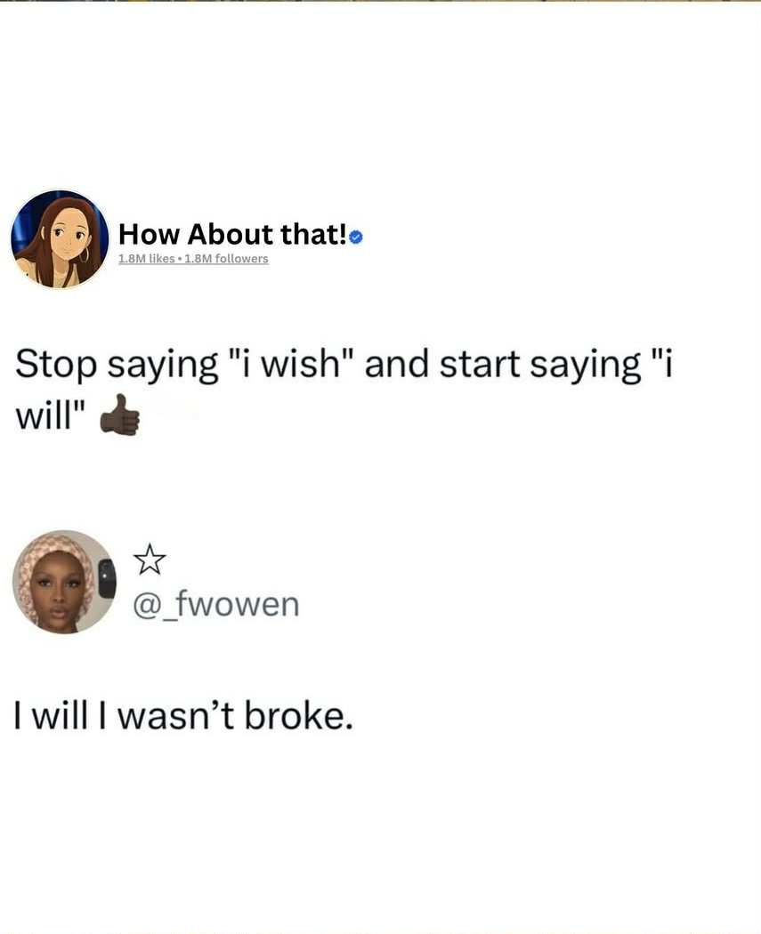The image size is (761, 934).
Task: Open the "1.8M likes" link
Action: click(x=147, y=259)
